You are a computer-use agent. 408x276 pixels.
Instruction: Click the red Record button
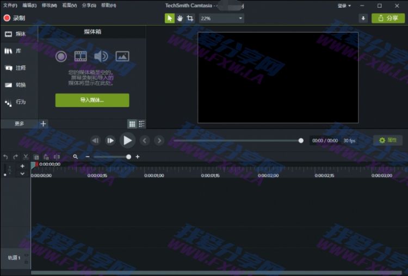[15, 18]
